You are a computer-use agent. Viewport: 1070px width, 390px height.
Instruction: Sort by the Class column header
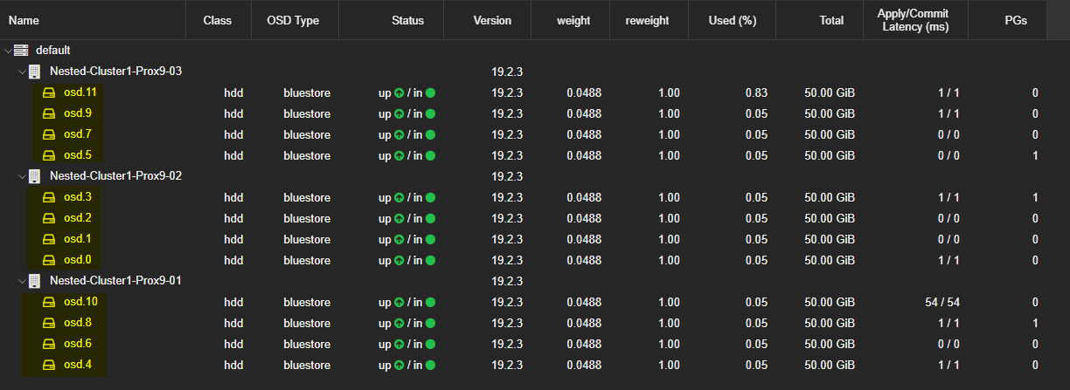click(218, 20)
